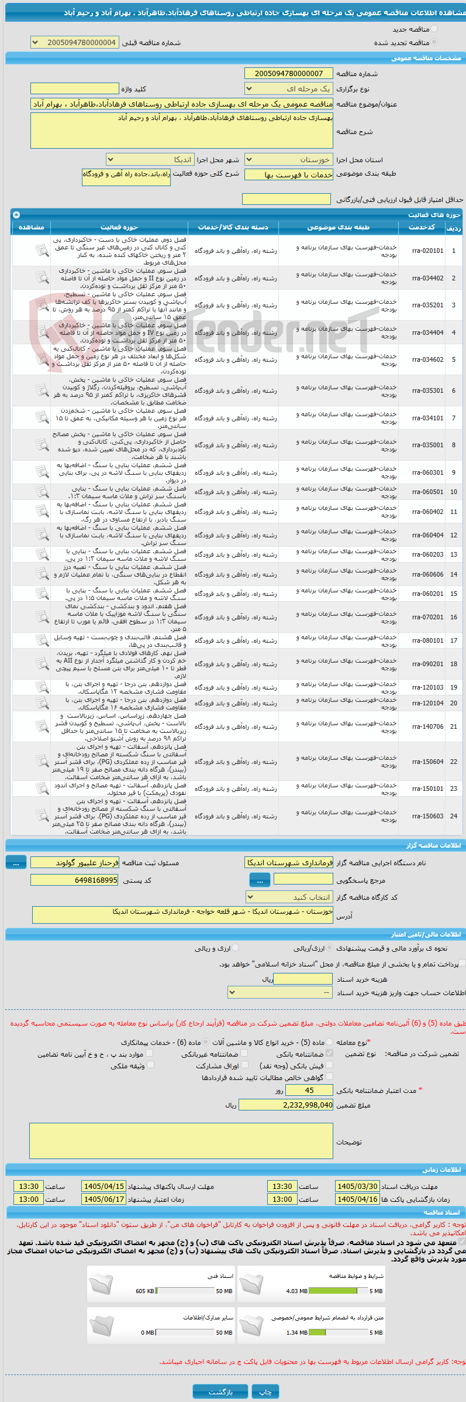Click view icon for row rra-150603
Screen dimensions: 466x1402
[42, 816]
